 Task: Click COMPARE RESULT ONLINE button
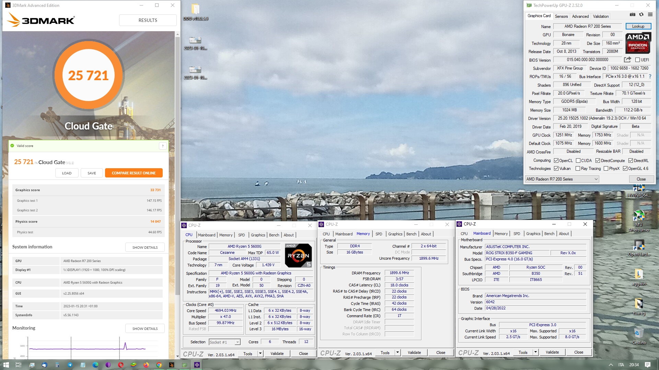(x=134, y=173)
